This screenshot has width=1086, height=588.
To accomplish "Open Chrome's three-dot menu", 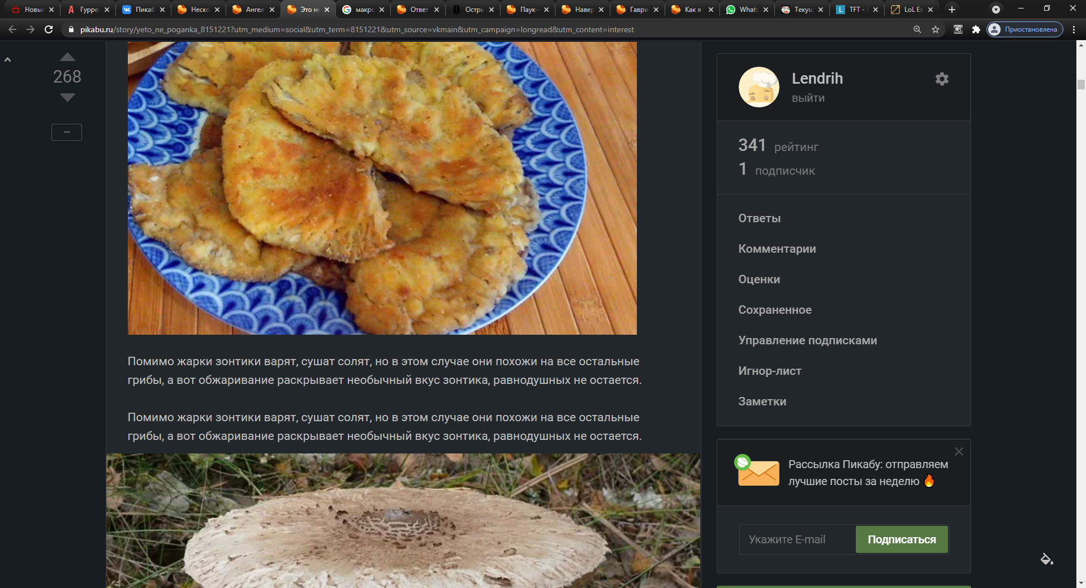I will click(x=1074, y=29).
